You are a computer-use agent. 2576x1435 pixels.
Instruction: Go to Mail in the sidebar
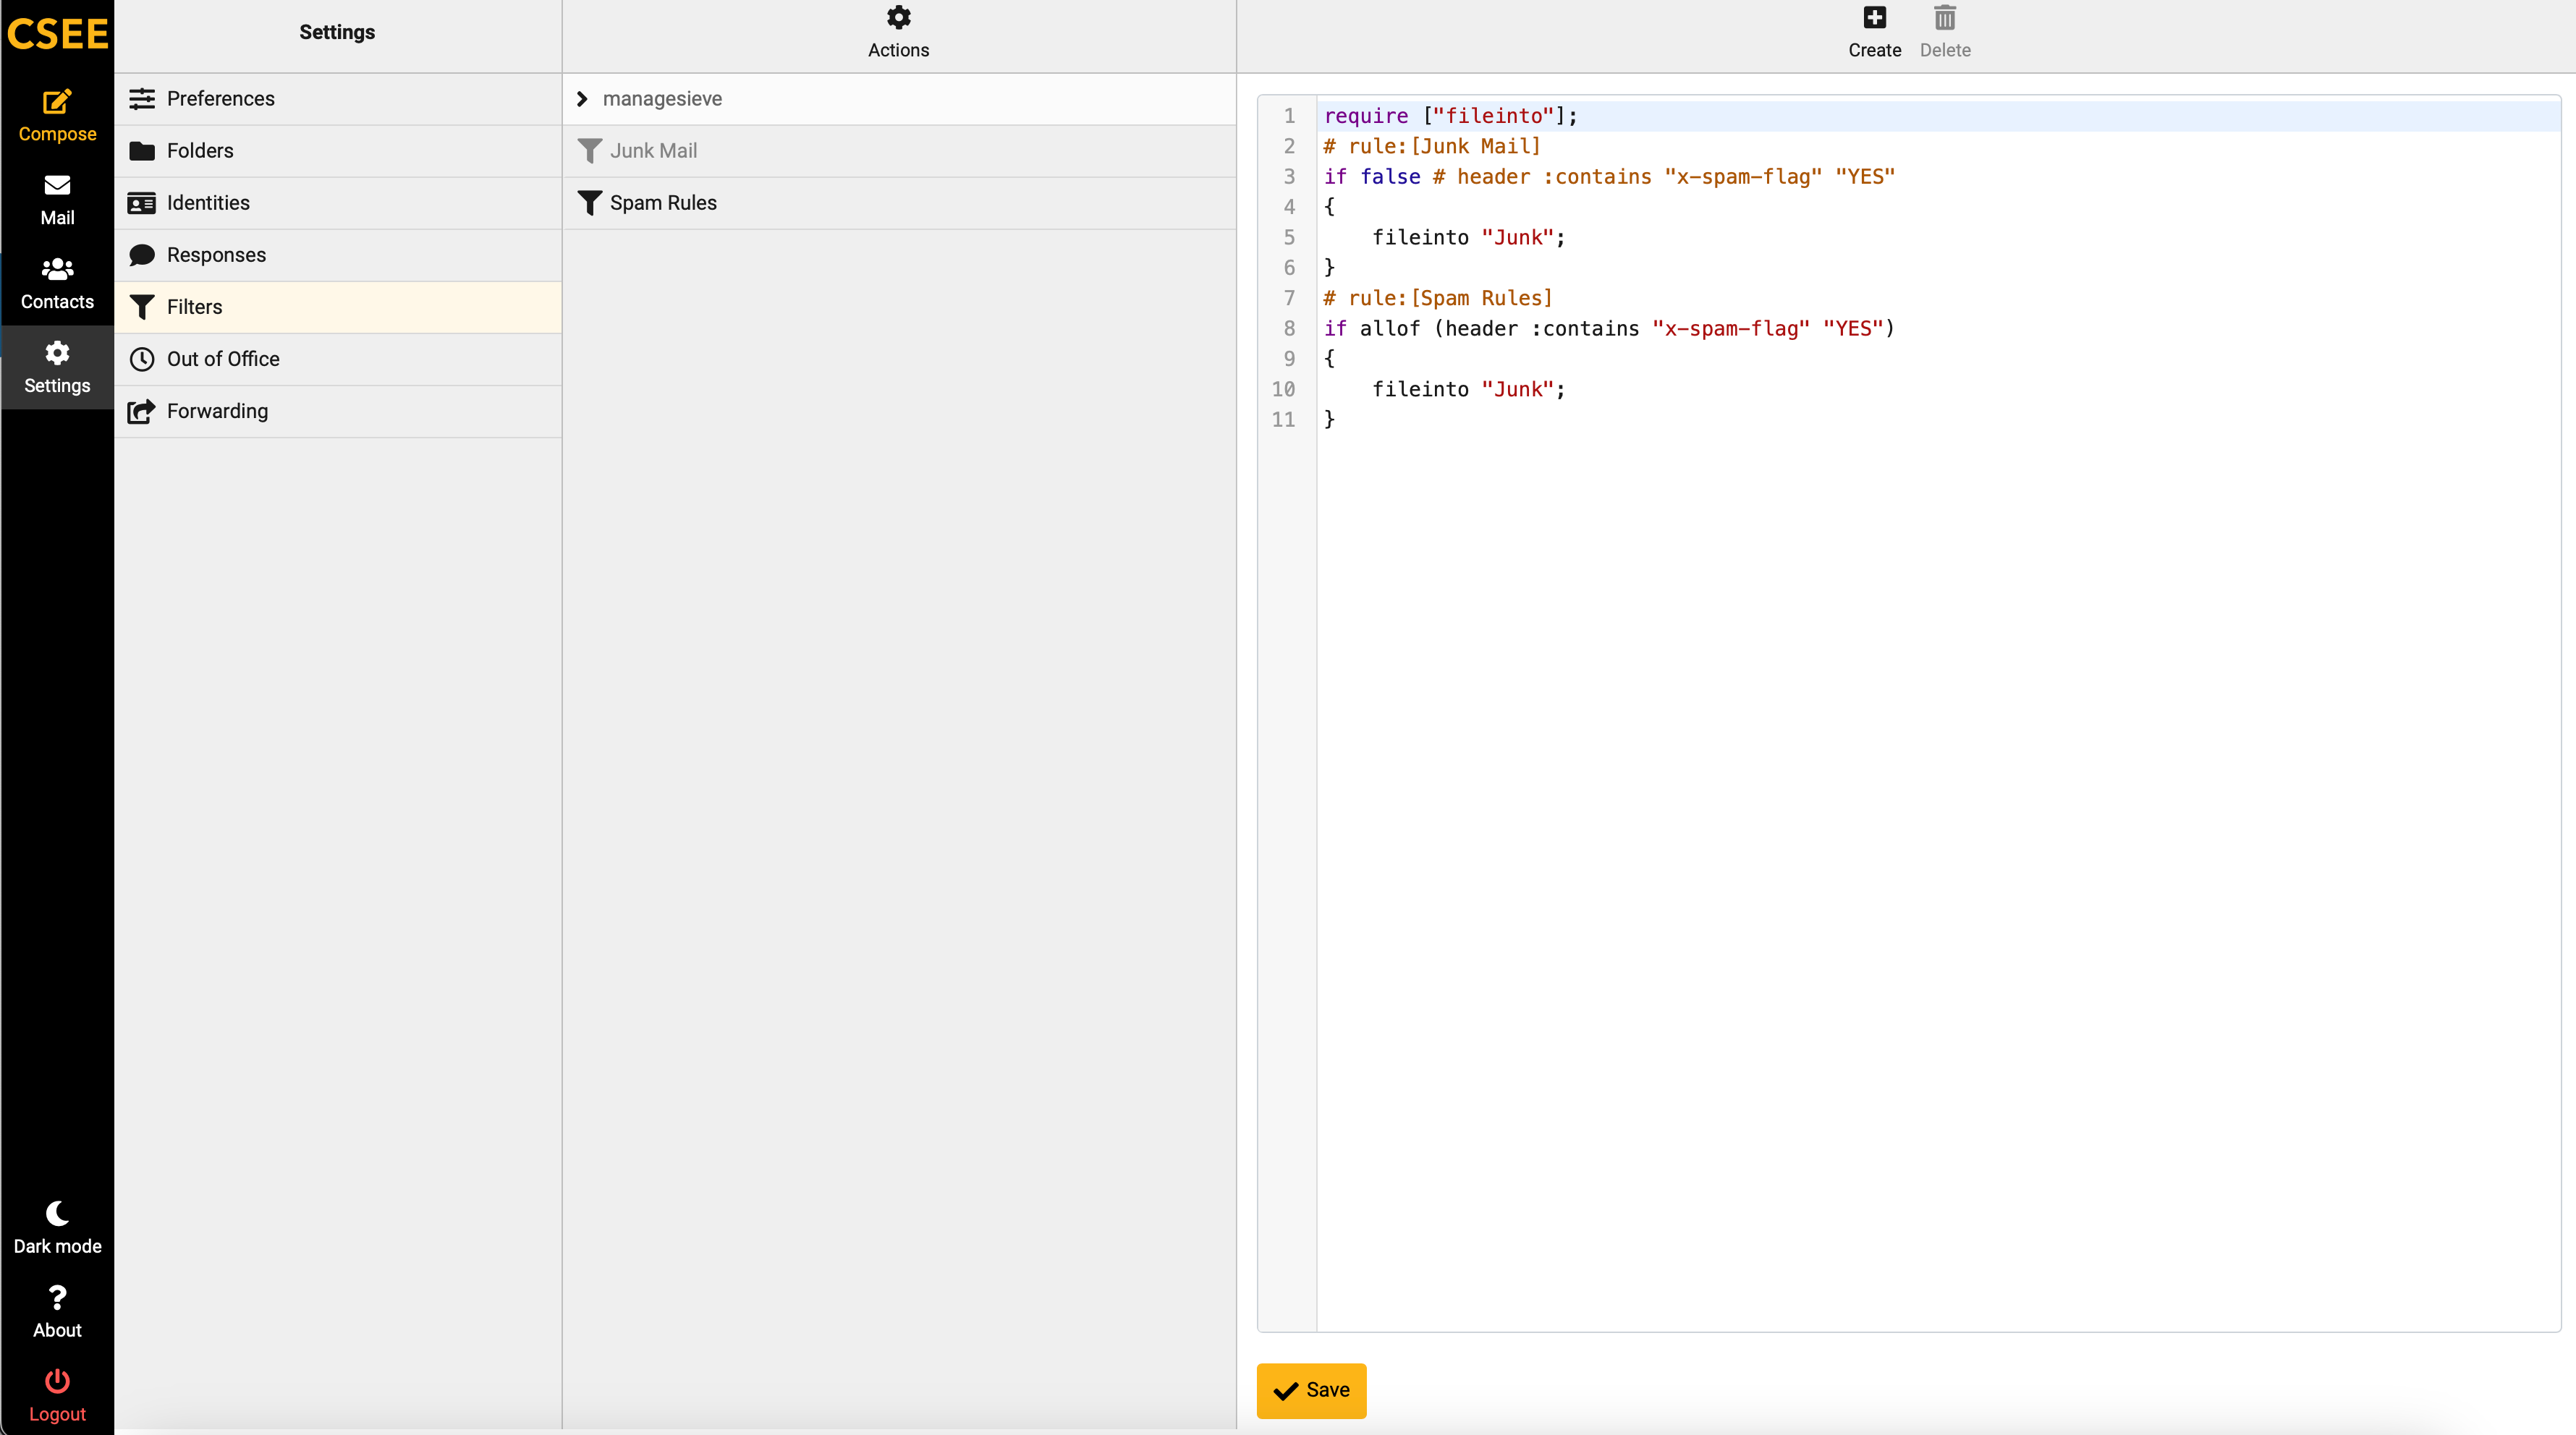pyautogui.click(x=57, y=200)
